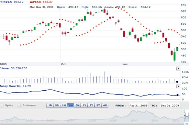Click the FROM date field

point(138,105)
